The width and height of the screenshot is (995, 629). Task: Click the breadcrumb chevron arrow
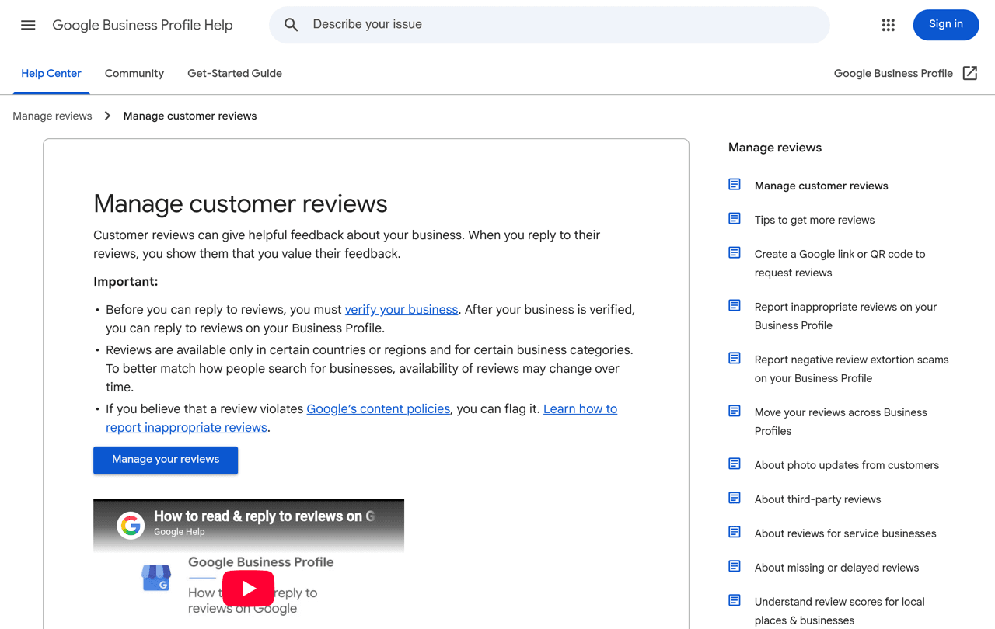tap(107, 116)
